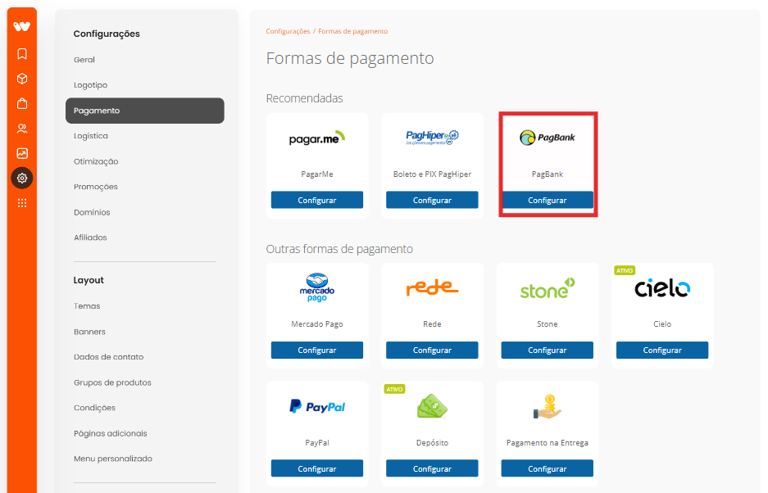Click the pagar.me logo
This screenshot has height=493, width=768.
[x=317, y=138]
